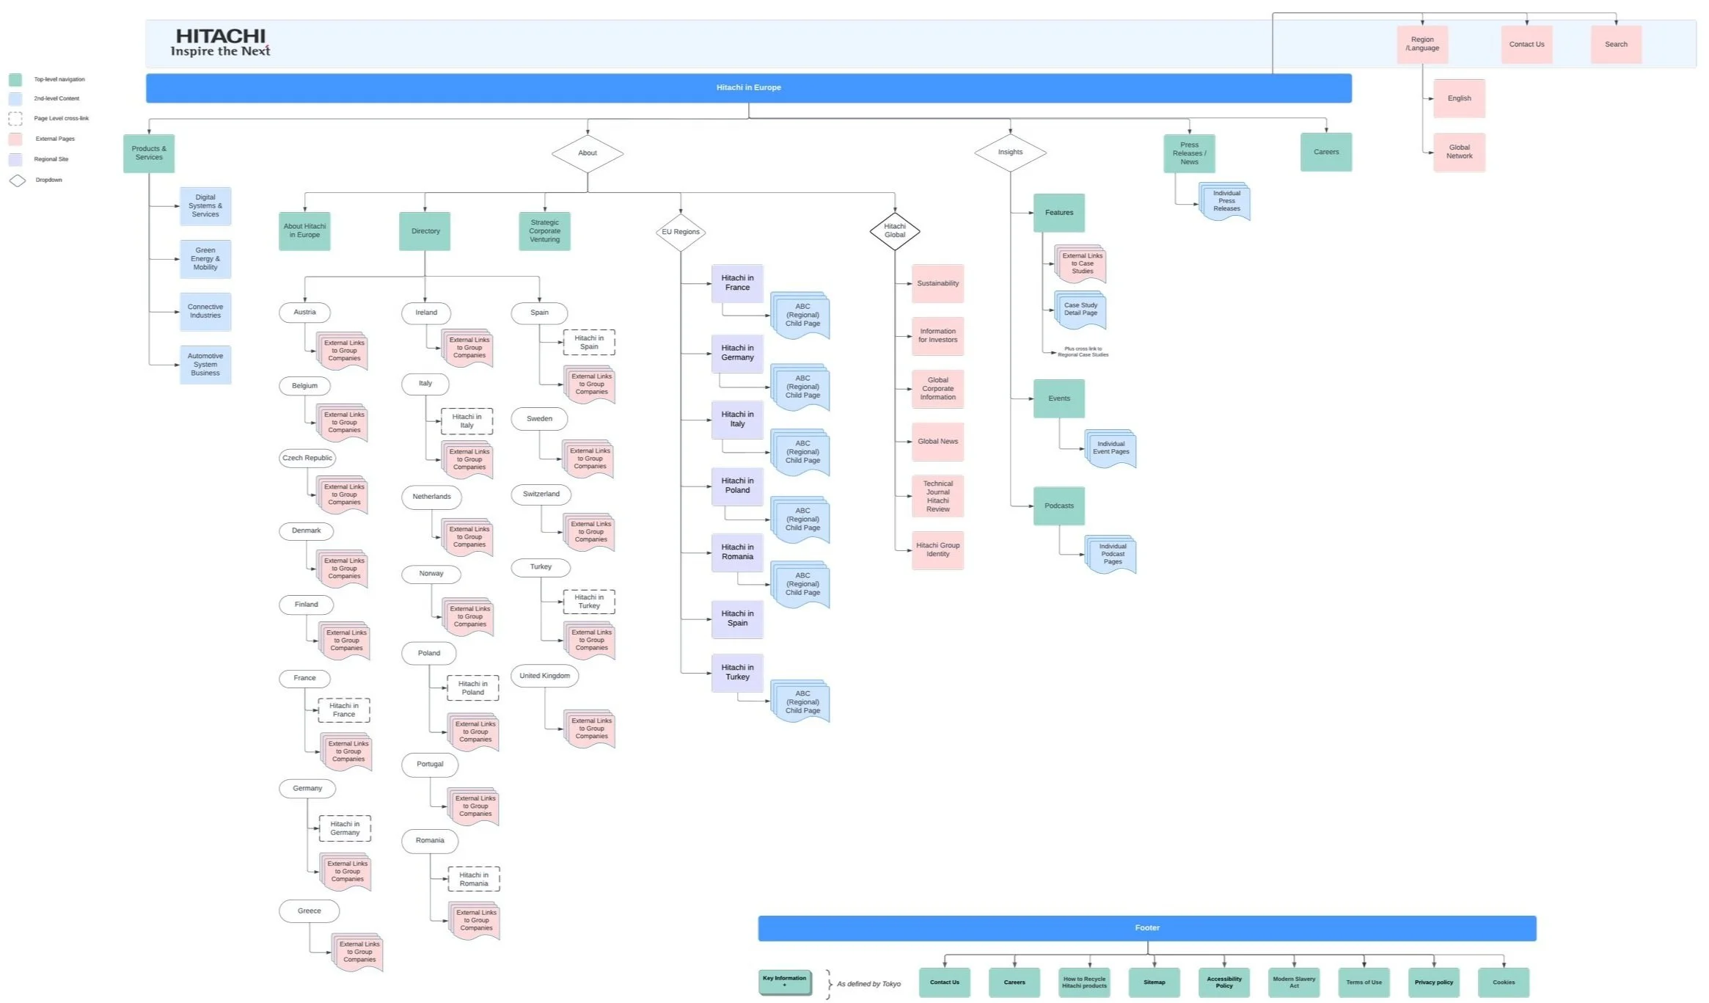This screenshot has width=1709, height=1003.
Task: Open the Global Network box
Action: coord(1459,152)
